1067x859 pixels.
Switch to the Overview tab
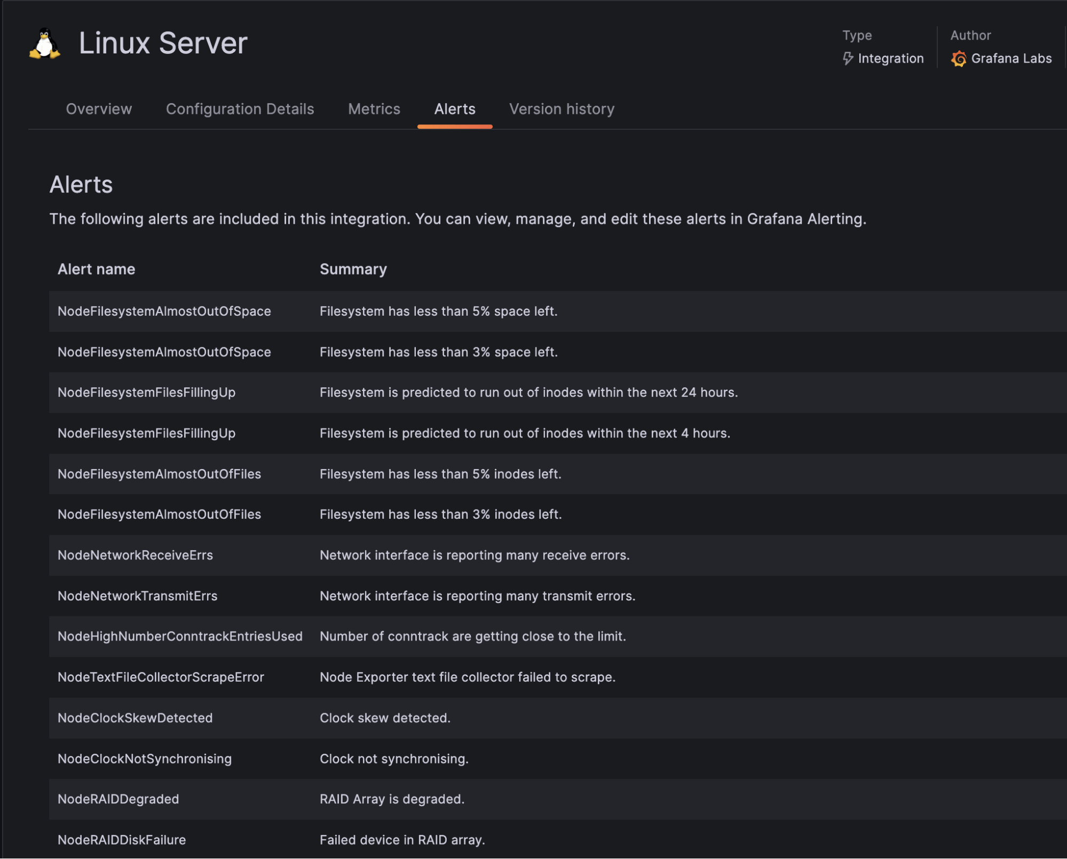tap(99, 109)
